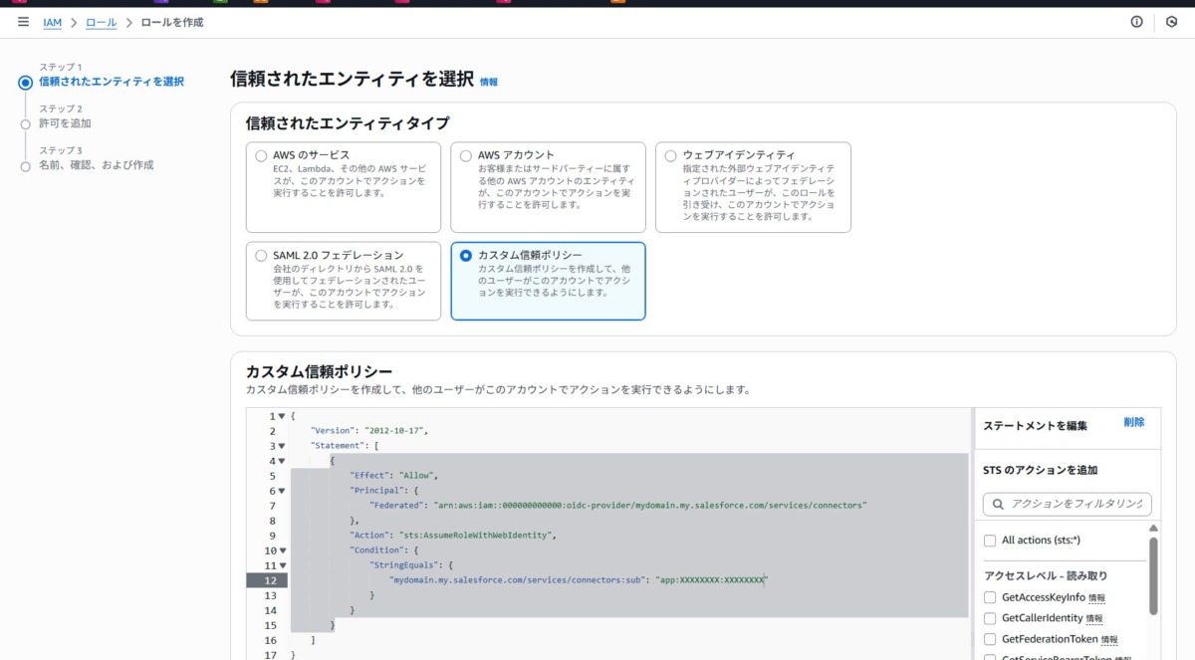This screenshot has width=1195, height=660.
Task: Click the ロールを作成 breadcrumb text
Action: (172, 22)
